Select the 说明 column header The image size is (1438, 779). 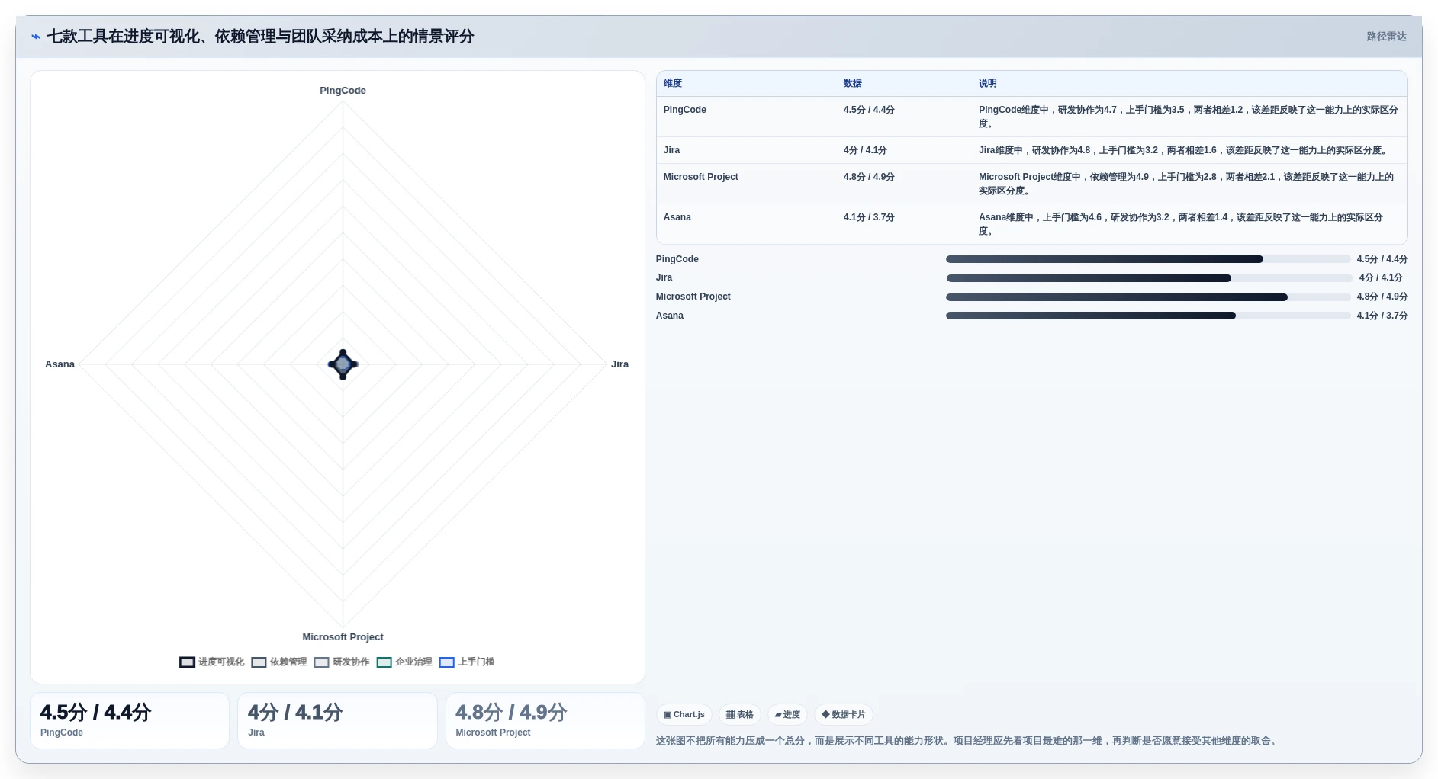[x=988, y=84]
